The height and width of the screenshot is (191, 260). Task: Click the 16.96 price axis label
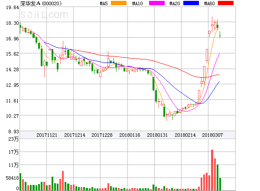(13, 39)
